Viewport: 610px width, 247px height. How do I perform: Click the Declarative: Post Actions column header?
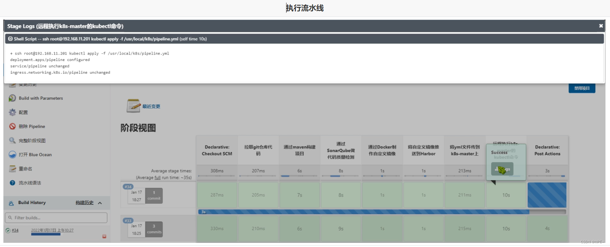click(547, 150)
